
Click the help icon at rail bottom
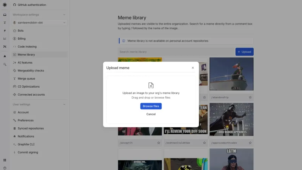click(x=5, y=168)
